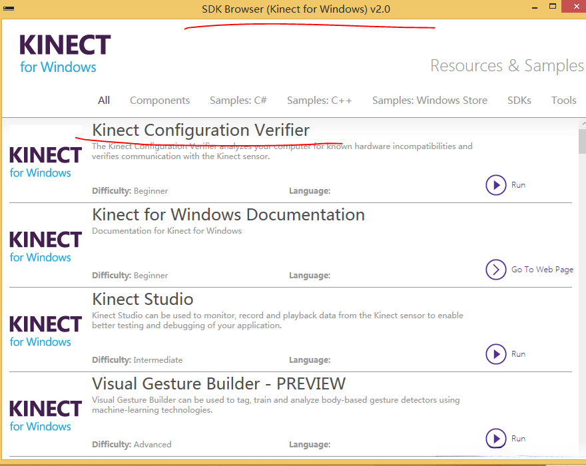This screenshot has height=466, width=586.
Task: Run the Kinect Configuration Verifier
Action: pyautogui.click(x=495, y=185)
